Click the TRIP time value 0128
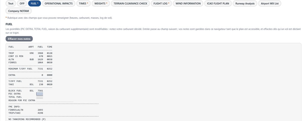Image resolution: width=304 pixels, height=121 pixels. [x=50, y=53]
